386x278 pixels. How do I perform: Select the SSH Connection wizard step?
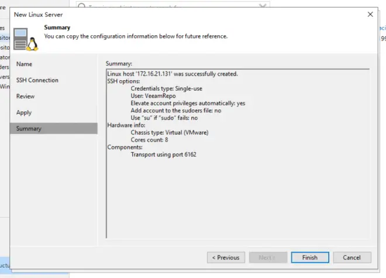(37, 80)
